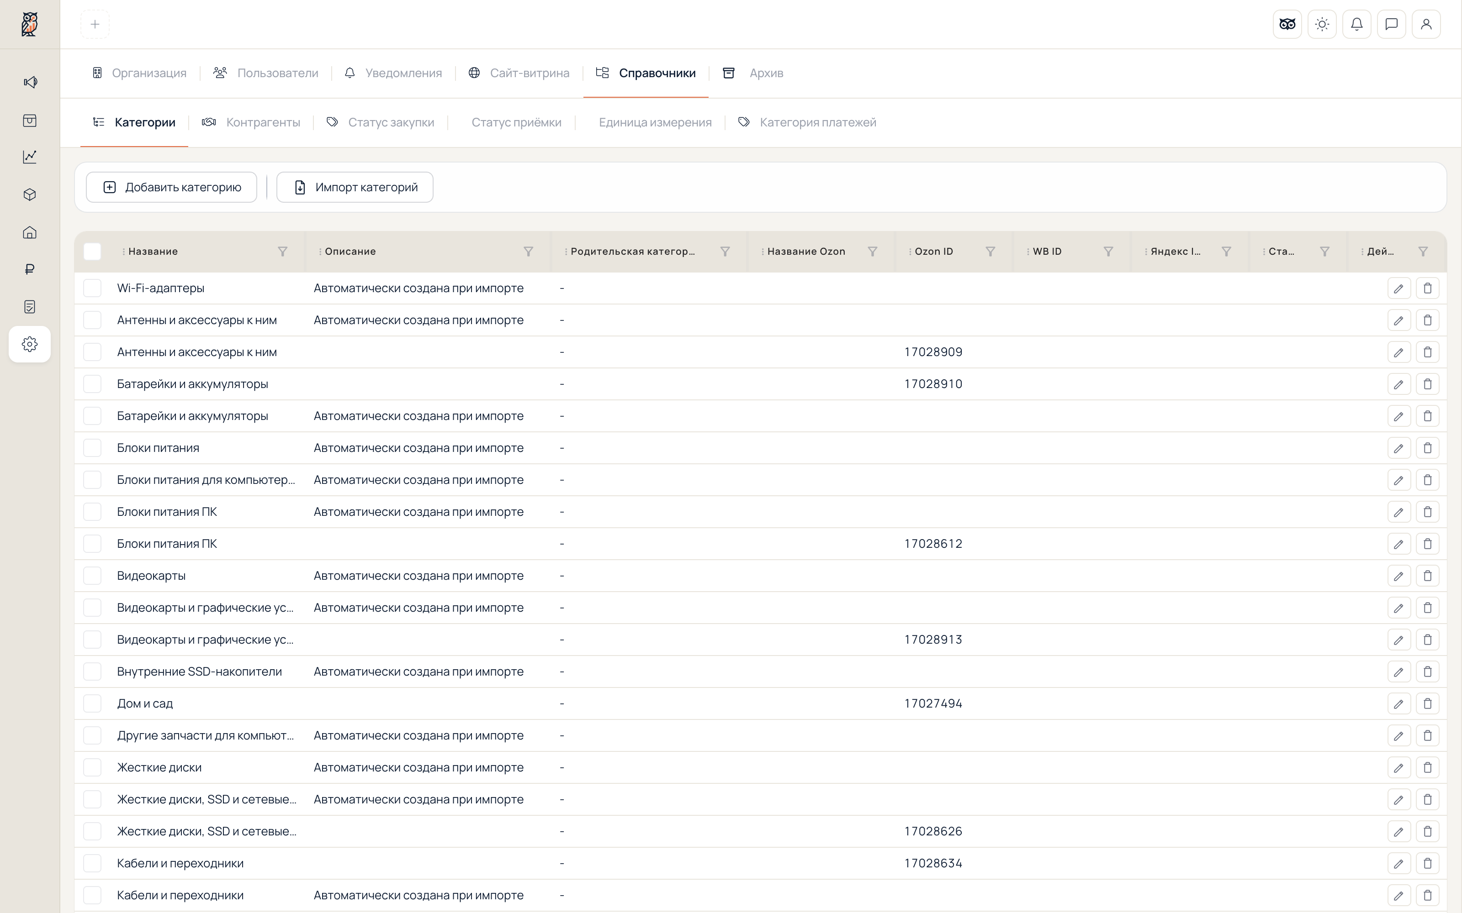Open the Единица измерения subtab
This screenshot has height=913, width=1462.
click(x=655, y=123)
